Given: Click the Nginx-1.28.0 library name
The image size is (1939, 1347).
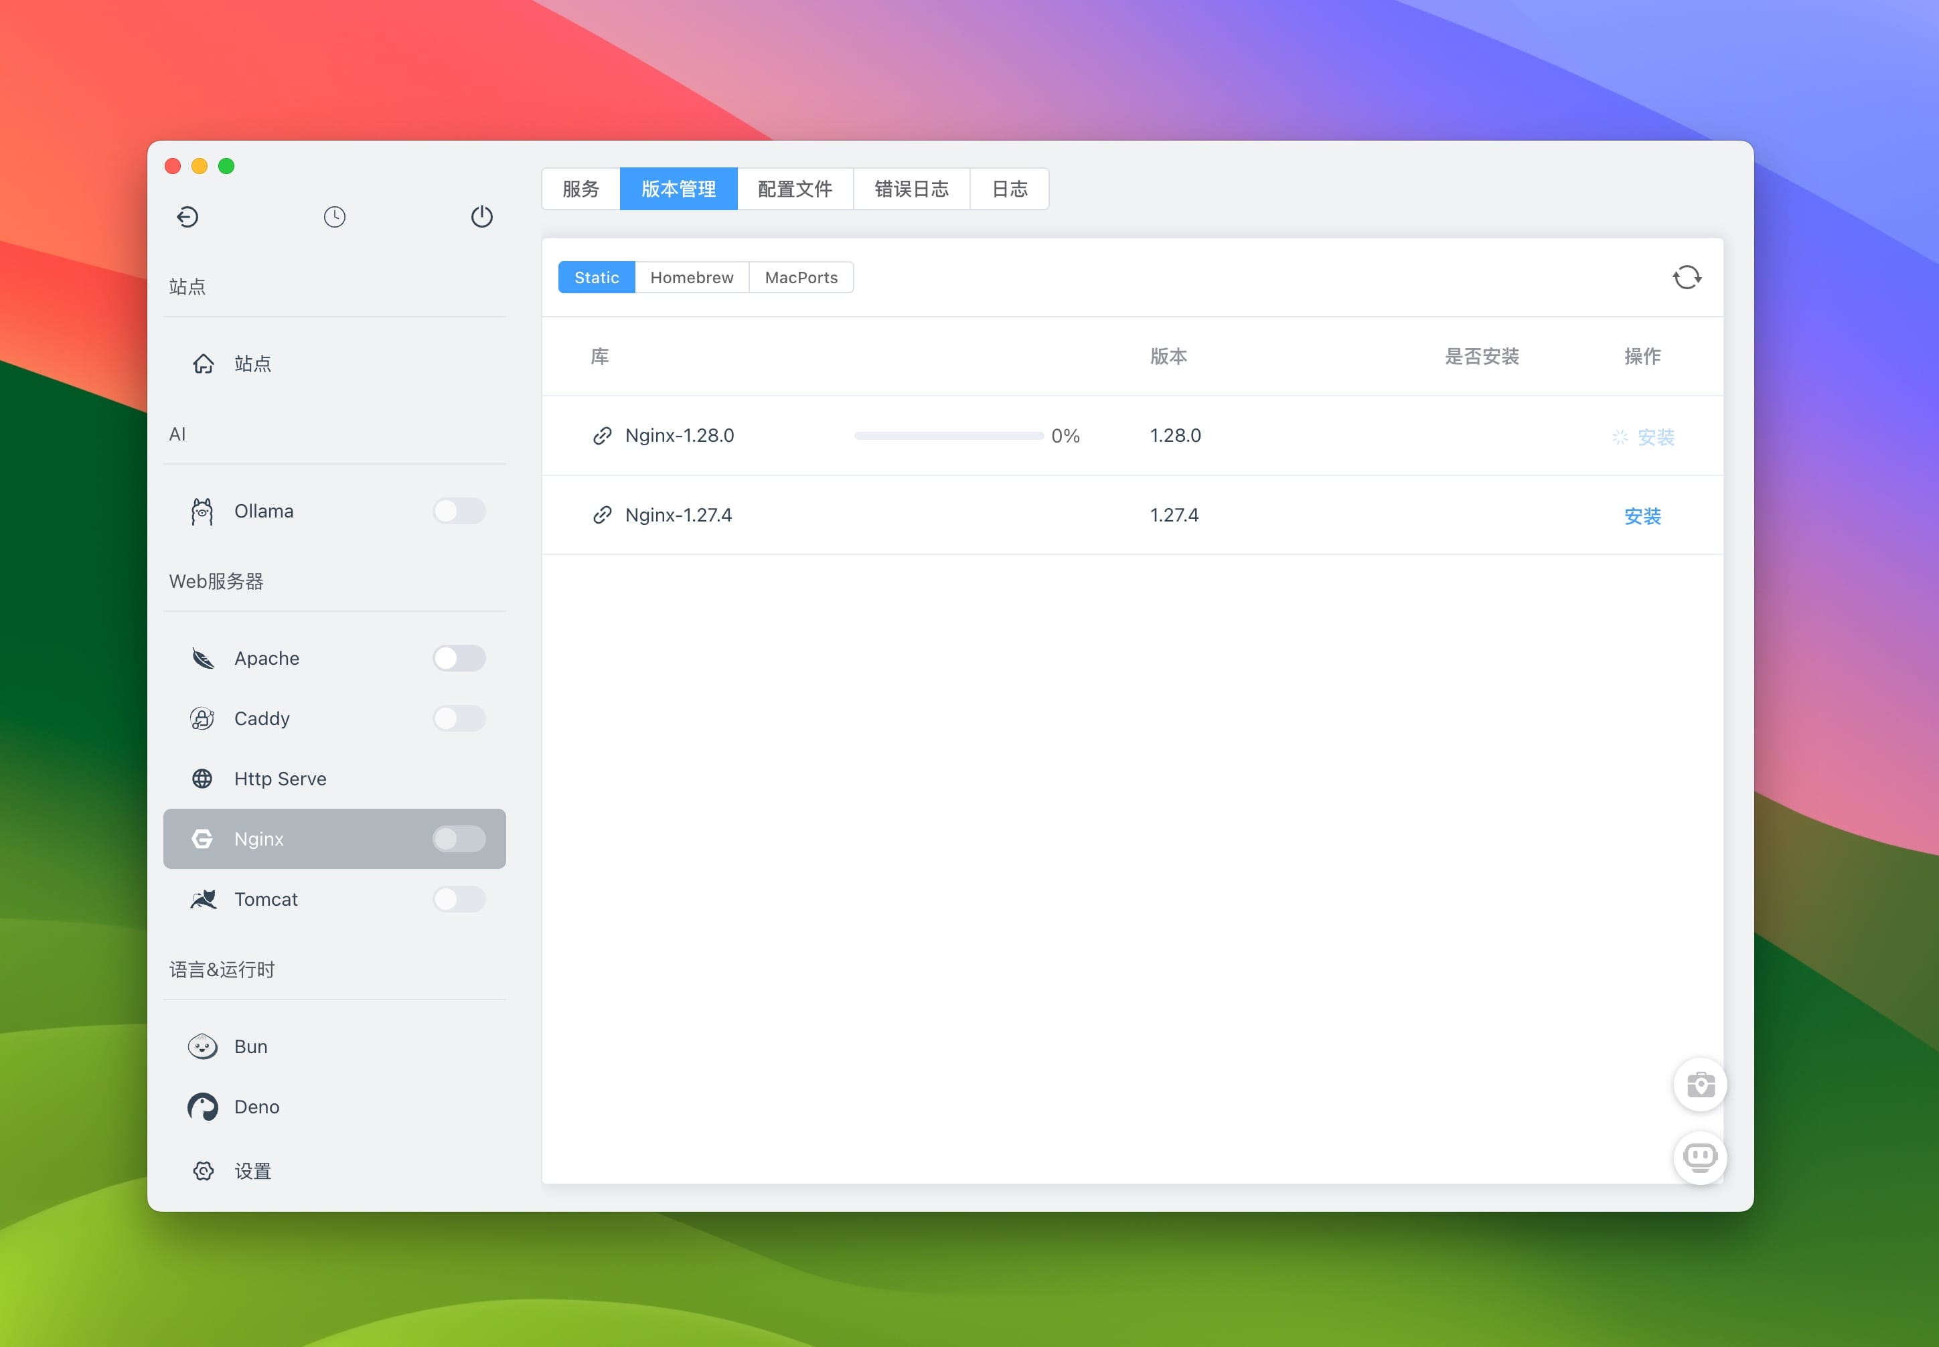Looking at the screenshot, I should (x=680, y=435).
